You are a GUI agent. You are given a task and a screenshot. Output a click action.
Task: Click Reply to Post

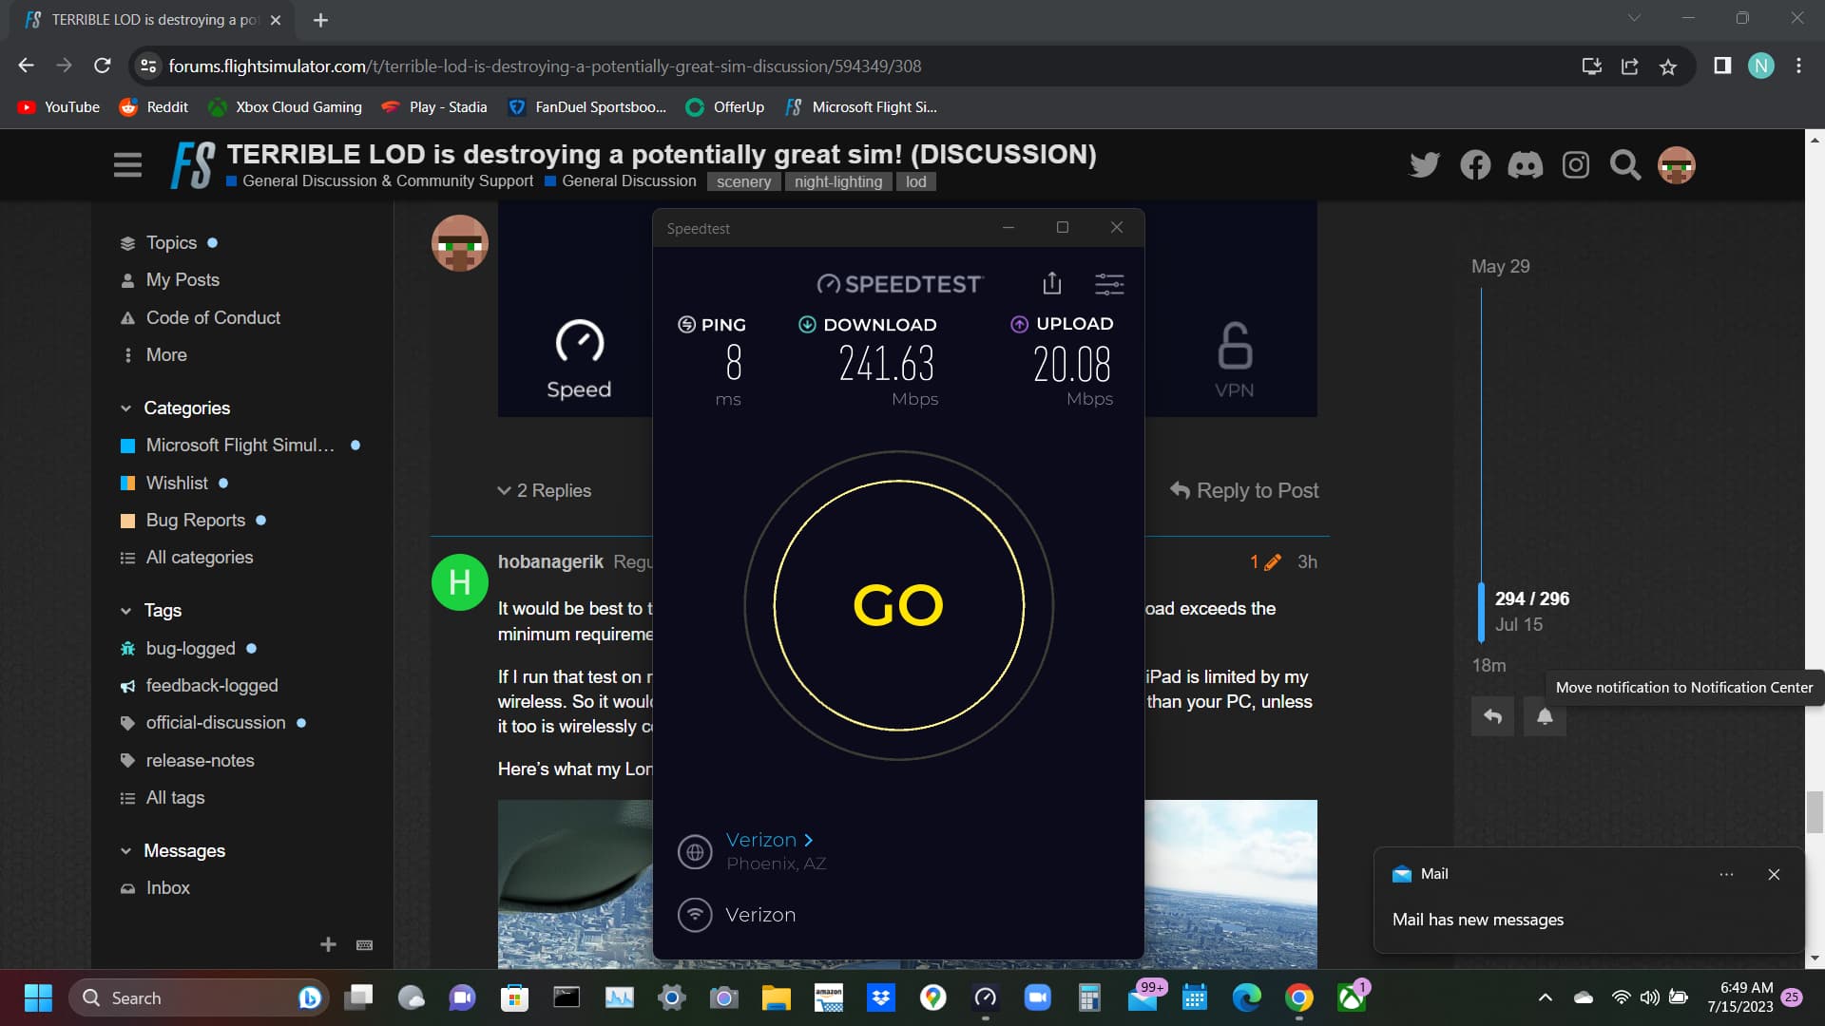[x=1244, y=490]
